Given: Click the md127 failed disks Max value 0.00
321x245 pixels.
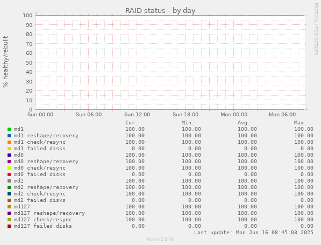Looking at the screenshot, I should click(307, 226).
